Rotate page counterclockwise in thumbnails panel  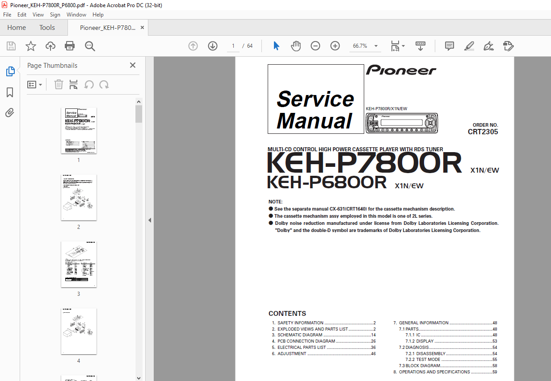click(89, 85)
